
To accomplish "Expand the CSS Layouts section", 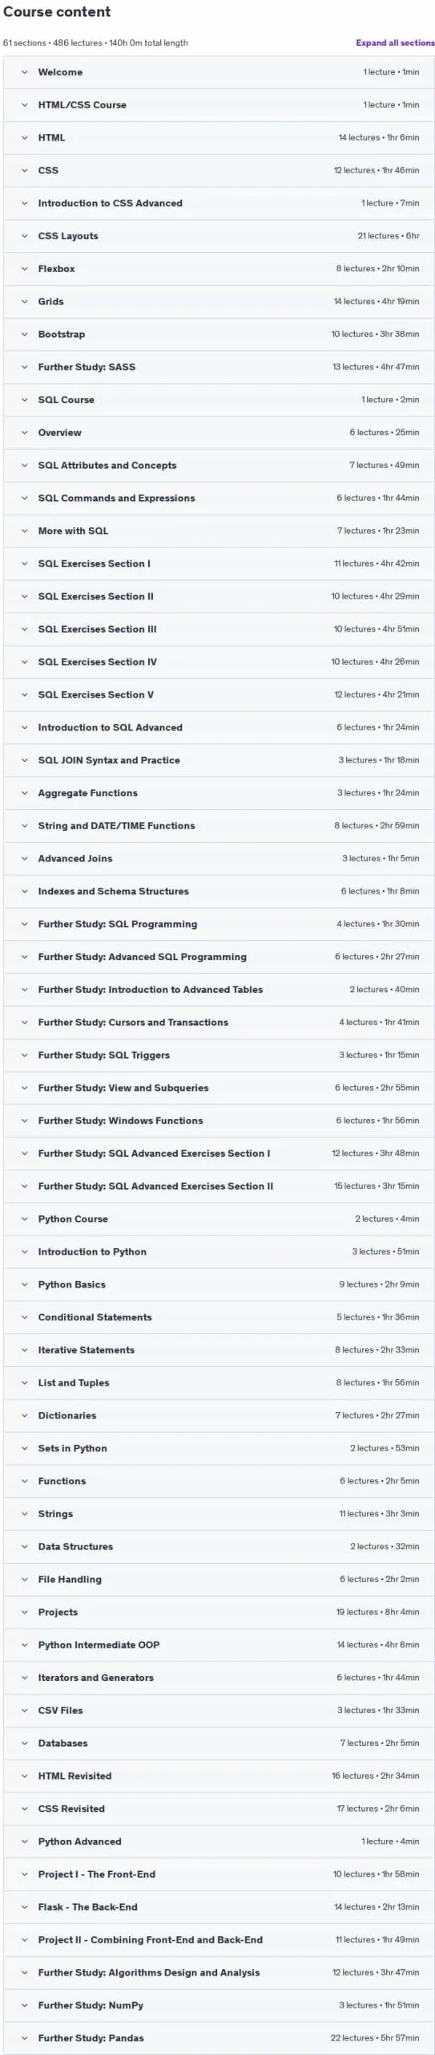I will (x=219, y=236).
